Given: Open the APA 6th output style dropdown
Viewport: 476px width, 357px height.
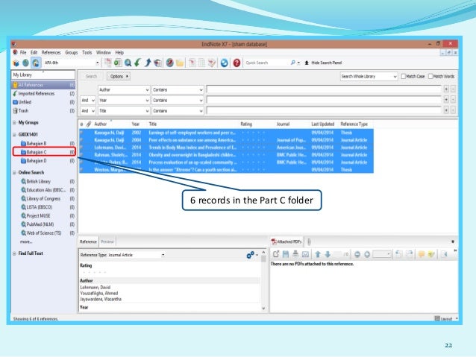Looking at the screenshot, I should click(97, 63).
